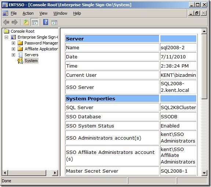Click the inner window Restore button

point(197,13)
